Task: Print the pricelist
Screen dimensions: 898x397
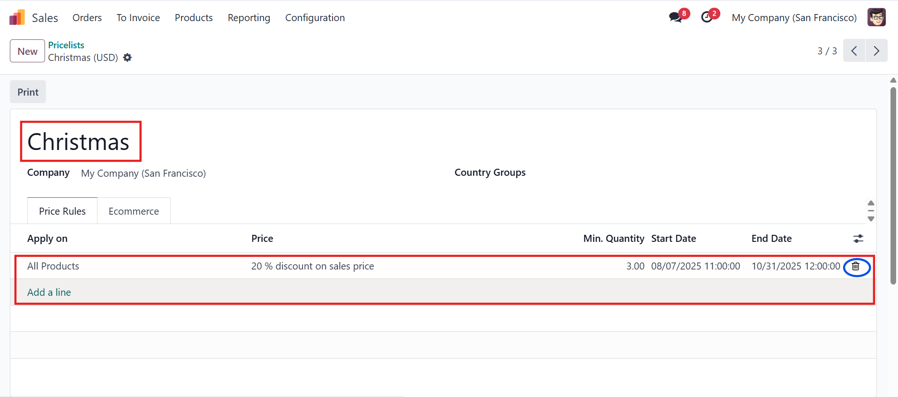Action: [x=28, y=92]
